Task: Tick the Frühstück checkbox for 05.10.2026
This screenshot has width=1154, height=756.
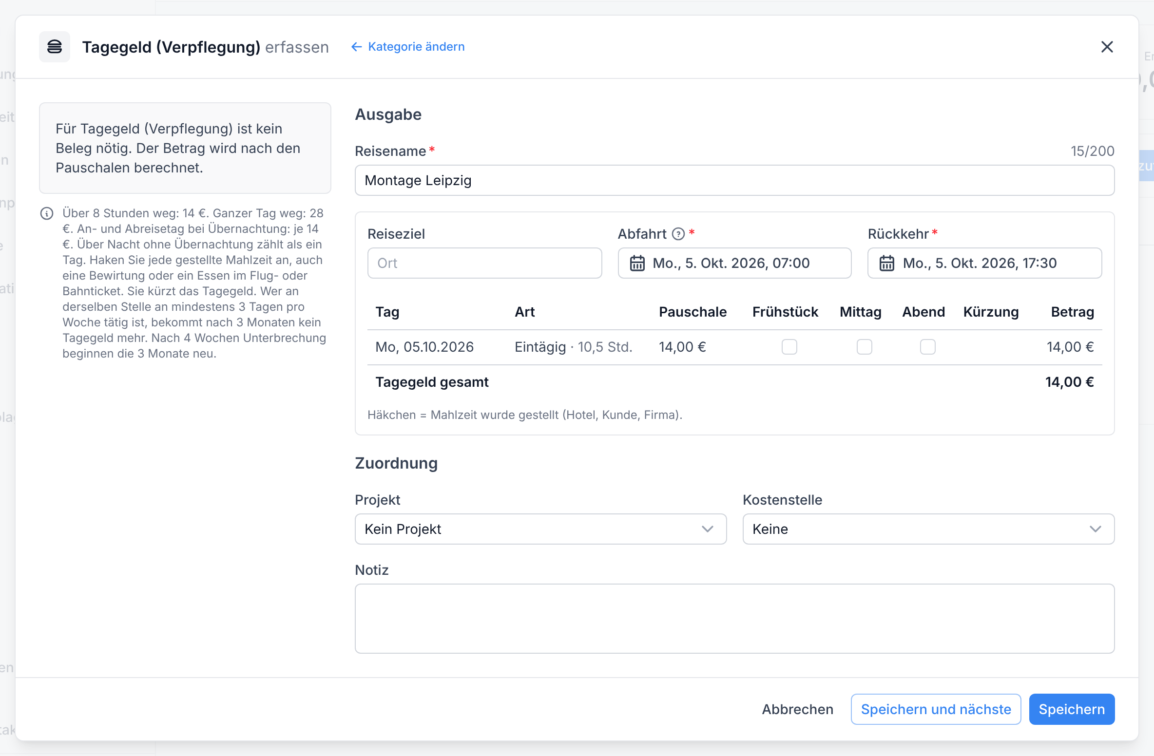Action: 789,347
